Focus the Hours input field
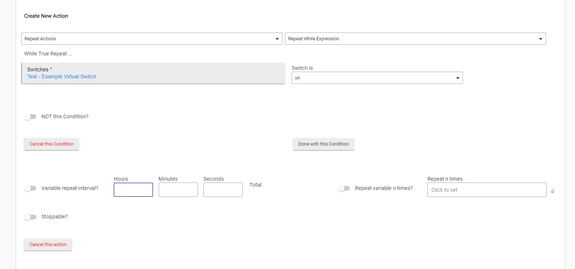The image size is (575, 269). point(133,190)
